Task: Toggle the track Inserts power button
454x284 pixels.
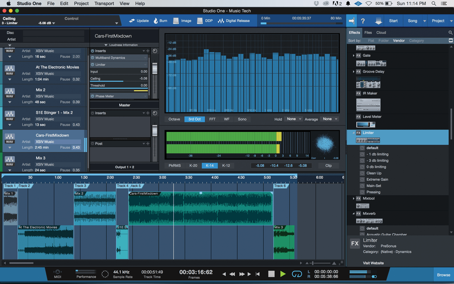Action: pyautogui.click(x=92, y=51)
